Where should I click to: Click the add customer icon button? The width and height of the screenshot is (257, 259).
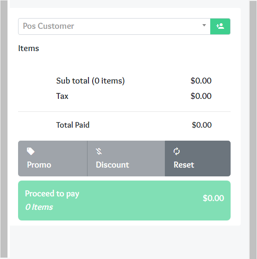point(220,26)
